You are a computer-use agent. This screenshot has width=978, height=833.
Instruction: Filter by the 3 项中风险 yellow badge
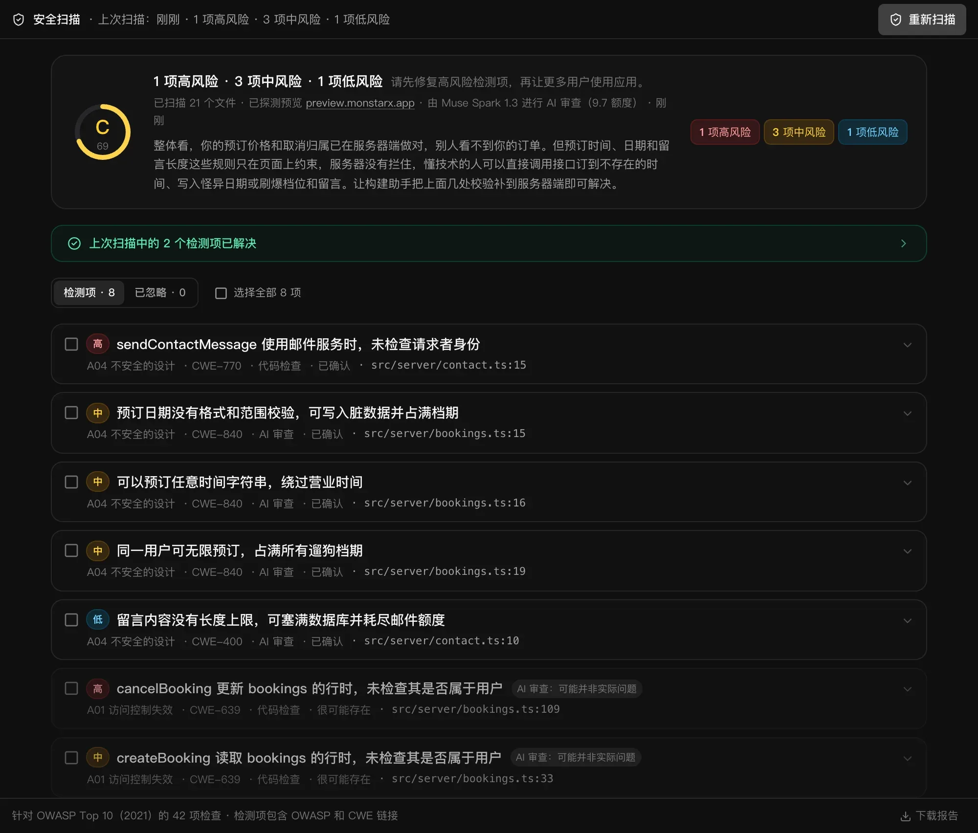click(x=799, y=132)
